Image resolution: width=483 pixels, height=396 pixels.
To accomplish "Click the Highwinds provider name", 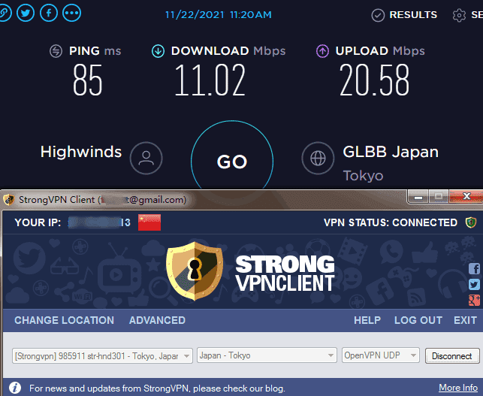I will (x=81, y=152).
